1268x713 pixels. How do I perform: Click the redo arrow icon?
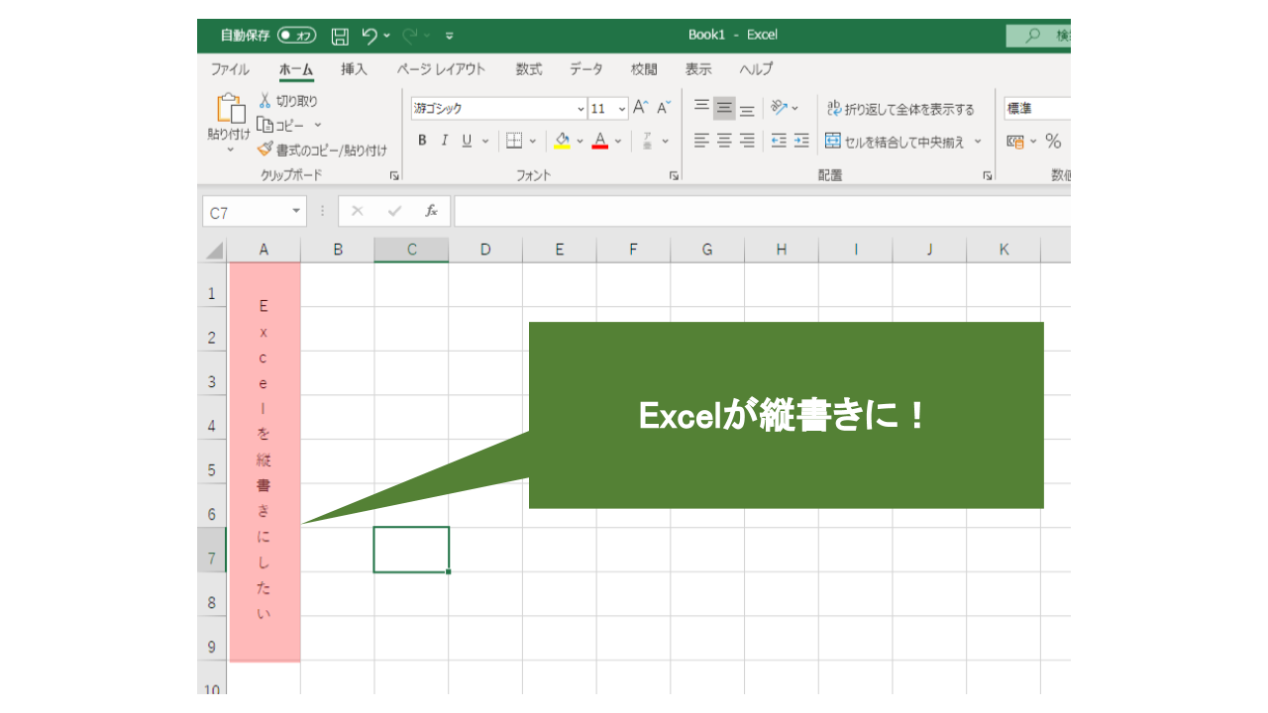(410, 35)
